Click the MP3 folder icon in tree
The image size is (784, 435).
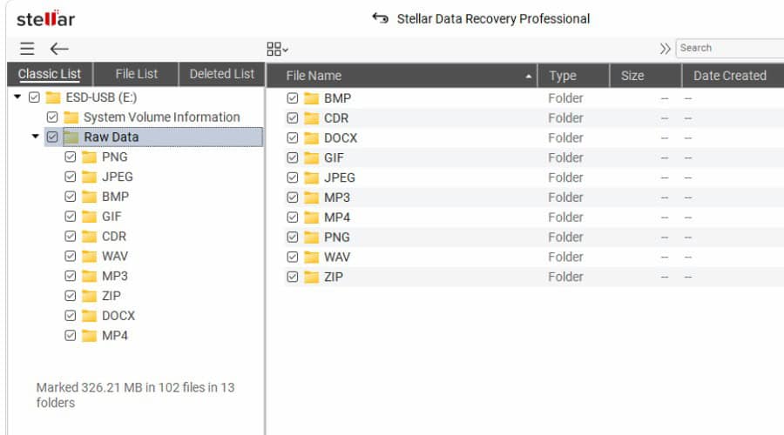[89, 276]
